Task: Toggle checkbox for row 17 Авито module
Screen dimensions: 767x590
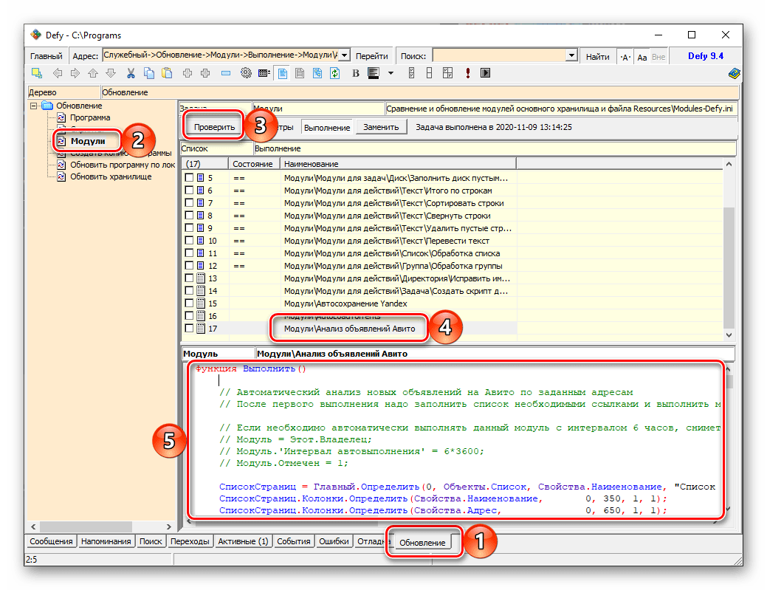Action: (x=190, y=329)
